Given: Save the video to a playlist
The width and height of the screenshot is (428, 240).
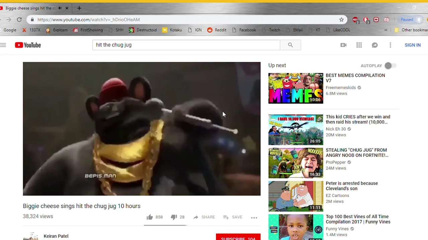Looking at the screenshot, I should [x=233, y=217].
